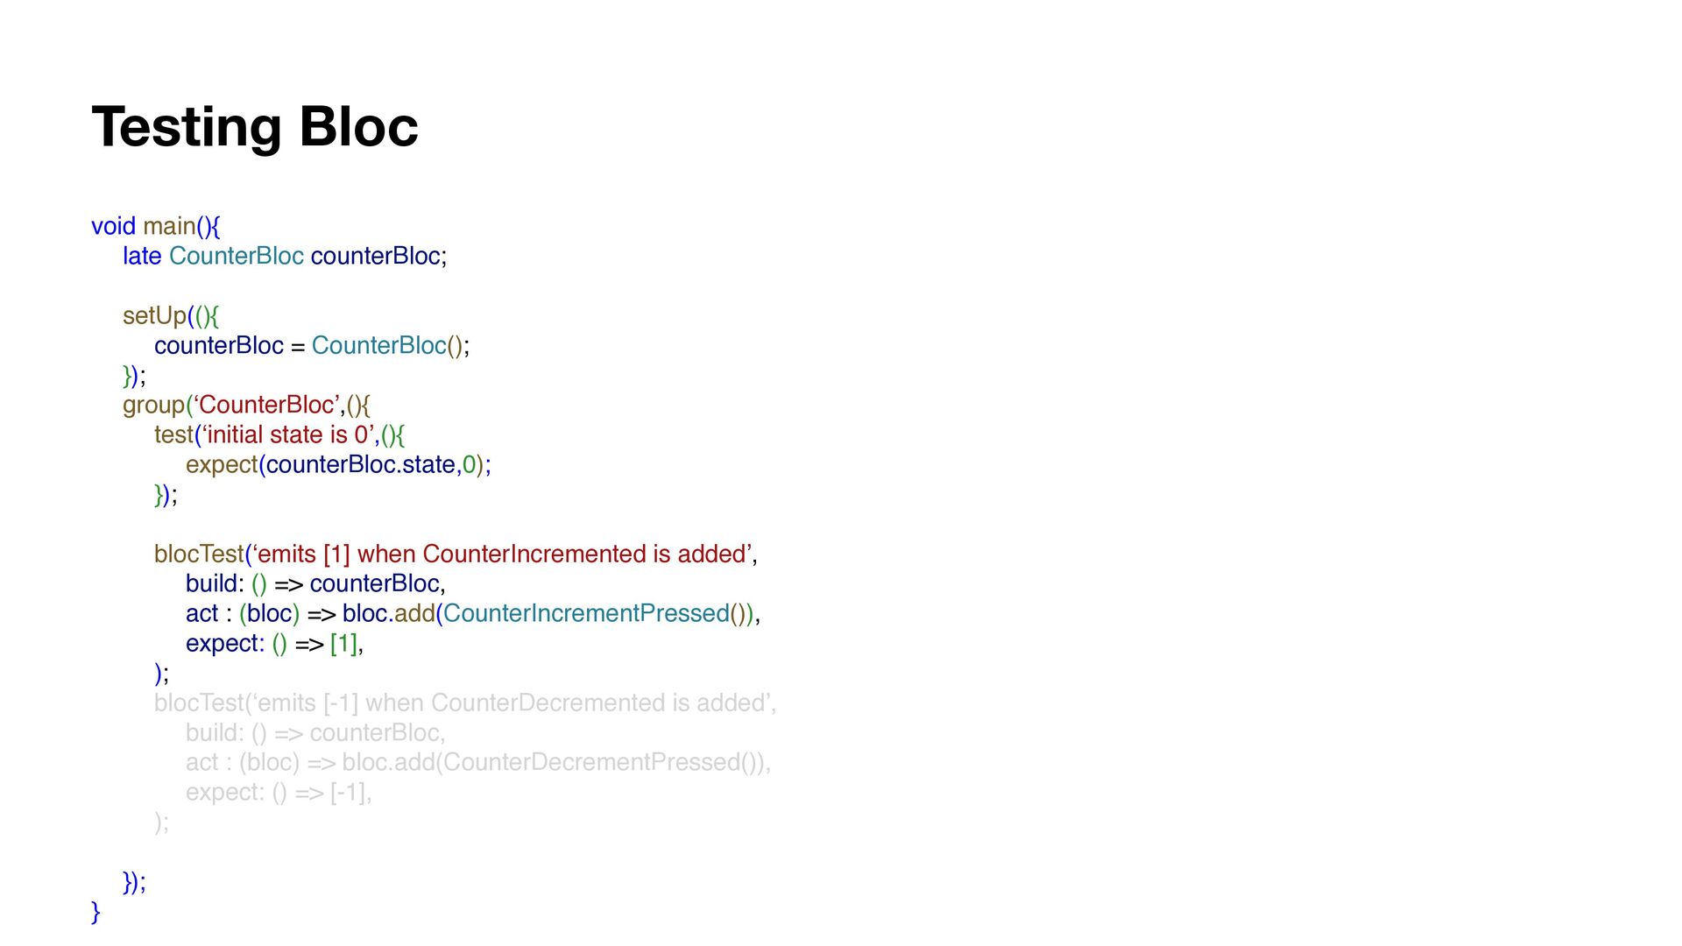Click the greyed 'expect: () => [-1],' line

tap(279, 792)
